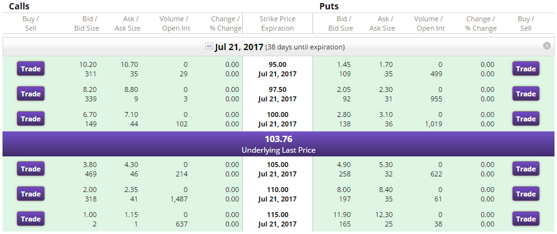Trade the 105.00 strike put
The height and width of the screenshot is (234, 557).
[526, 169]
